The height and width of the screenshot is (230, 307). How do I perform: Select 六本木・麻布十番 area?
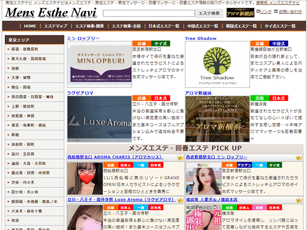click(35, 211)
